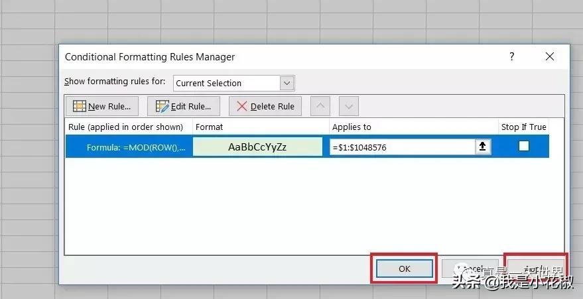Move rule down with the arrow

click(x=349, y=106)
